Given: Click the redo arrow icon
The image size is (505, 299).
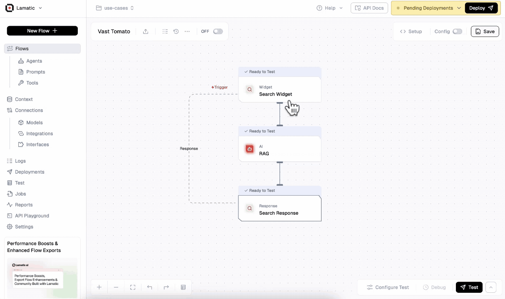Looking at the screenshot, I should 166,287.
